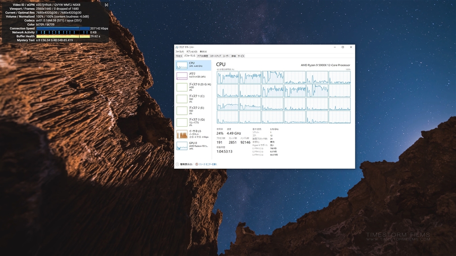Viewport: 456px width, 256px height.
Task: Click the 29.62 s buffer health value
Action: [95, 36]
